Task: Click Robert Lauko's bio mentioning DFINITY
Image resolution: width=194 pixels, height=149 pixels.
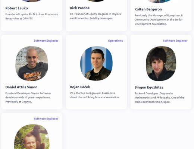Action: (x=32, y=16)
